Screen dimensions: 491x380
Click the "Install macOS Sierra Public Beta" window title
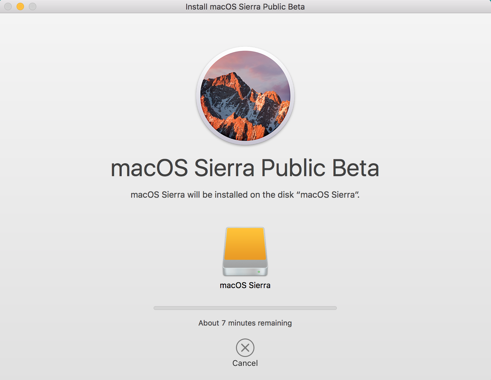point(245,7)
